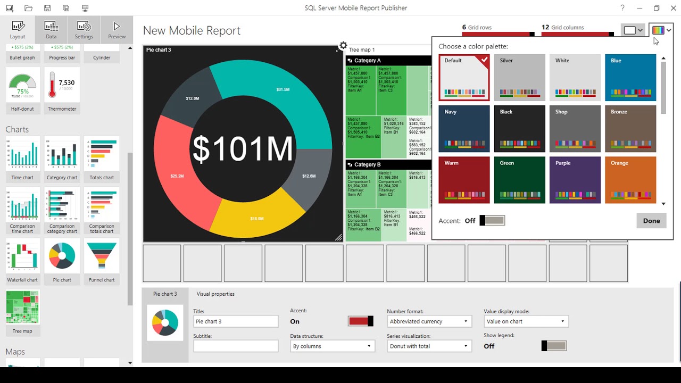Click the Title input field

(x=236, y=321)
